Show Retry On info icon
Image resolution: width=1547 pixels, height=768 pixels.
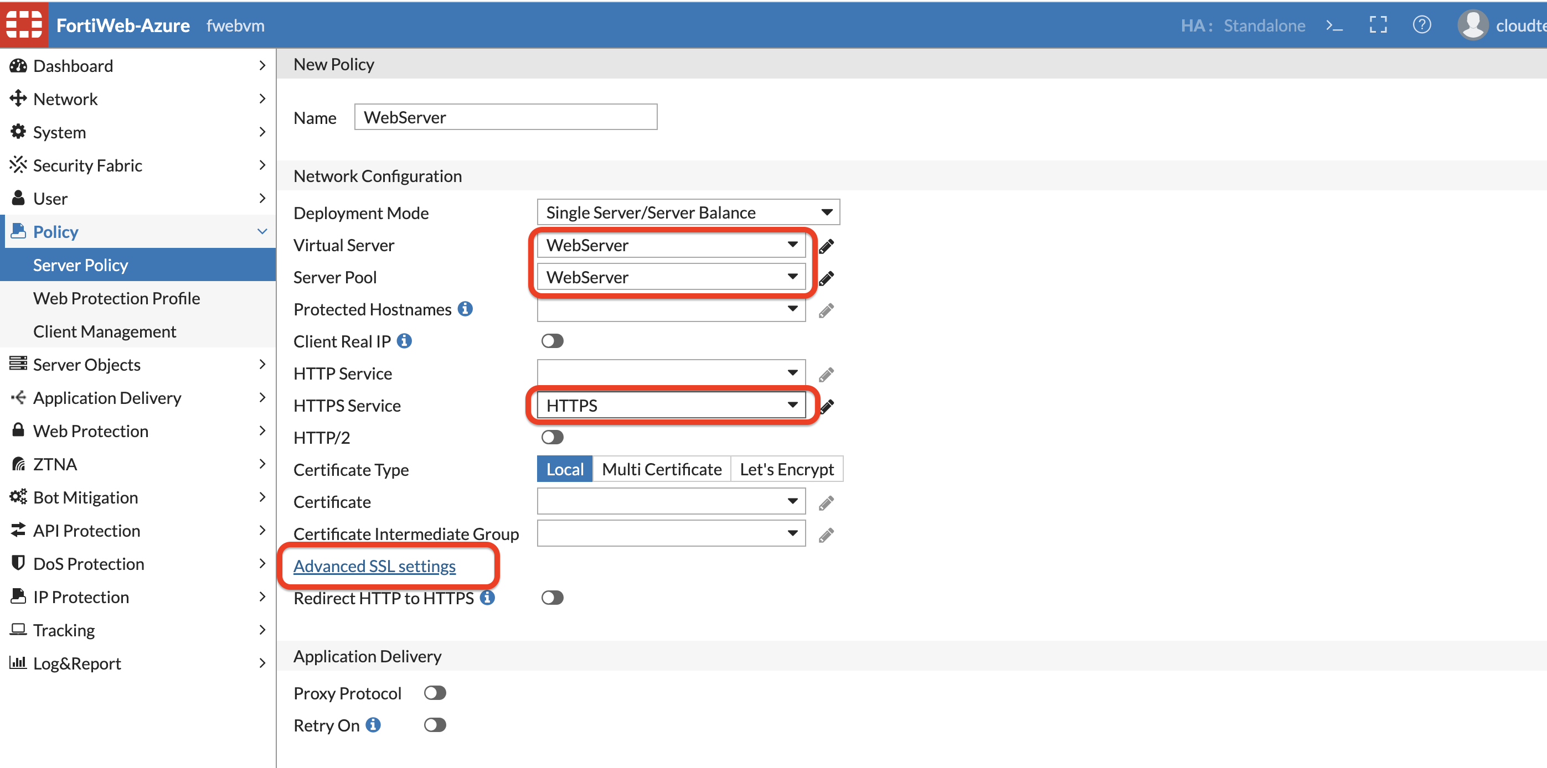(x=373, y=725)
